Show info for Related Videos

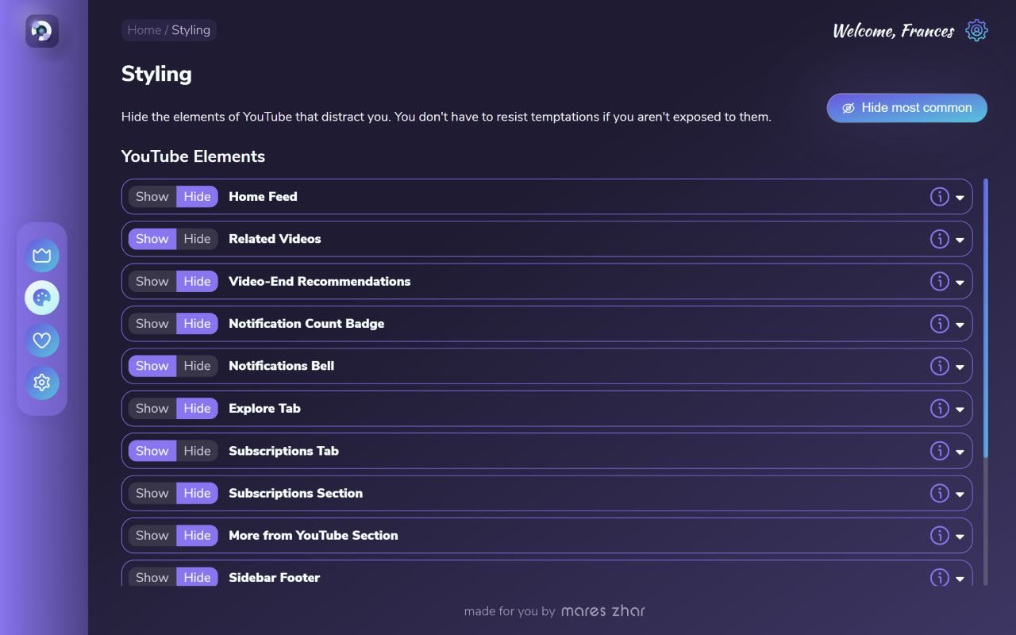tap(940, 239)
